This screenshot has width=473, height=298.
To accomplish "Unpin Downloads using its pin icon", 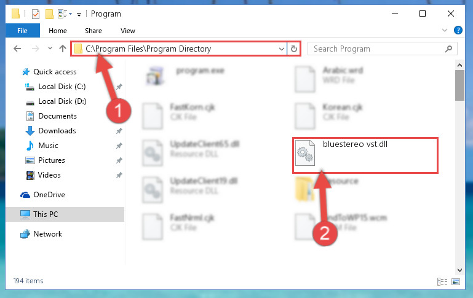I will [x=119, y=131].
